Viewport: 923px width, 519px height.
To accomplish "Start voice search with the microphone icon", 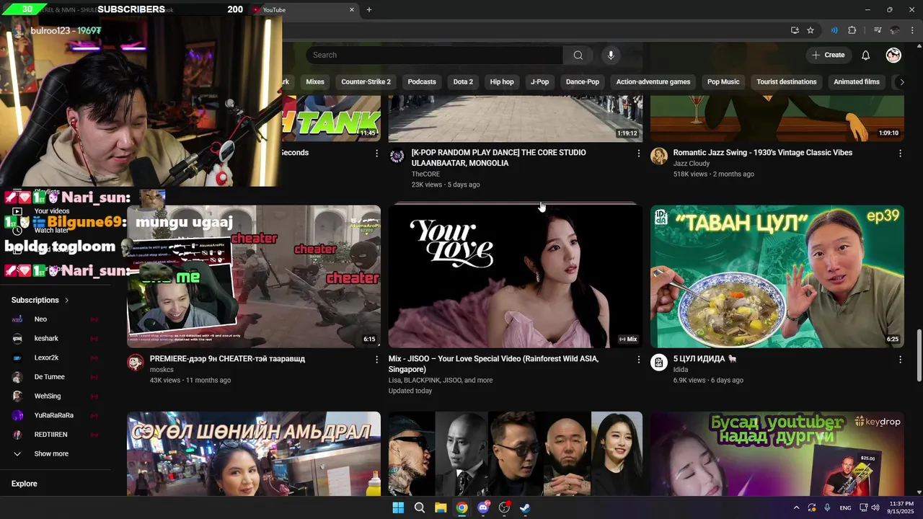I will pyautogui.click(x=611, y=56).
